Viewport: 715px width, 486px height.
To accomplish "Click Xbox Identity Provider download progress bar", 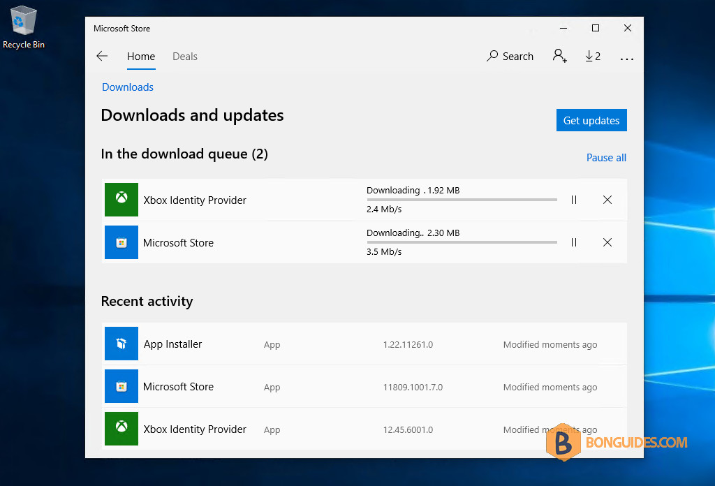I will click(462, 200).
